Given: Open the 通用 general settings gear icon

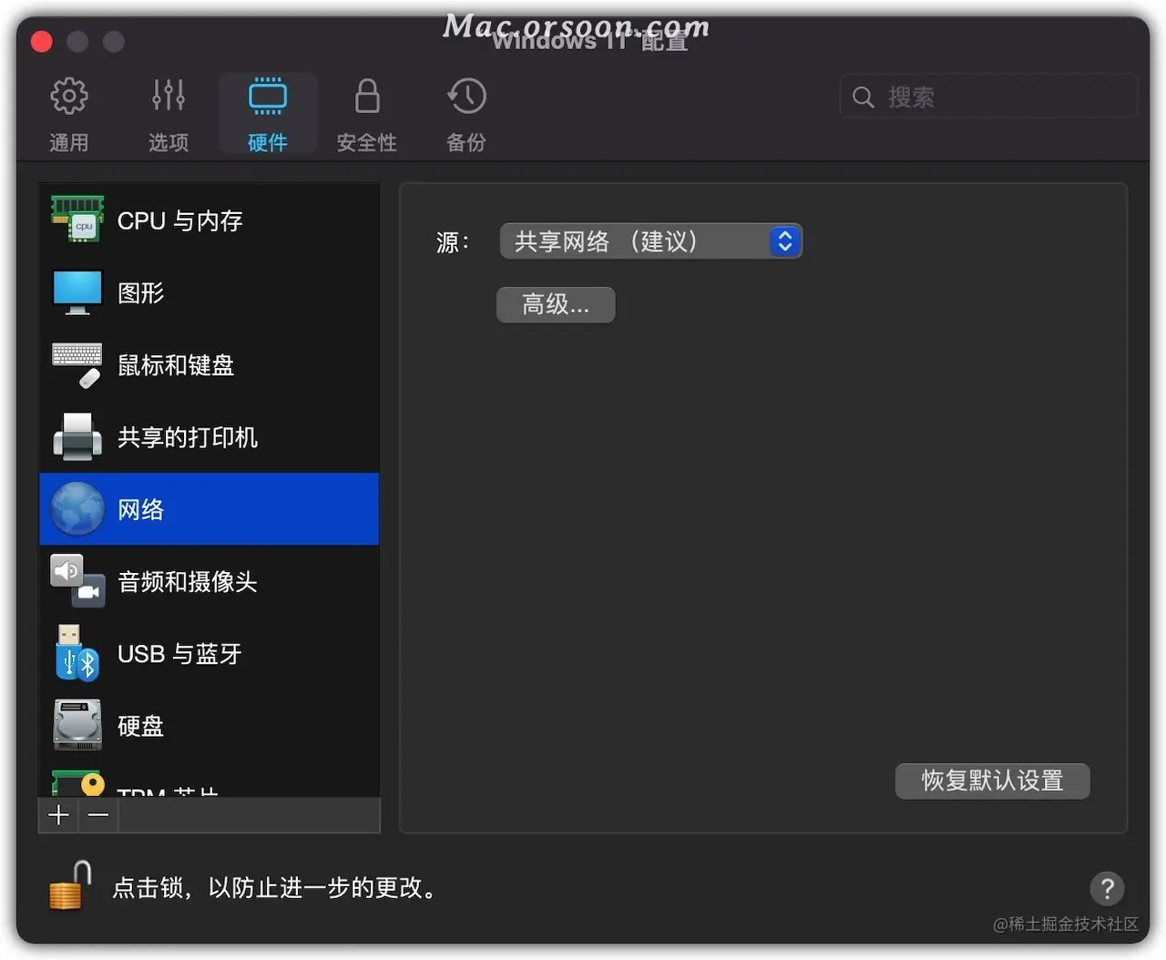Looking at the screenshot, I should tap(68, 96).
